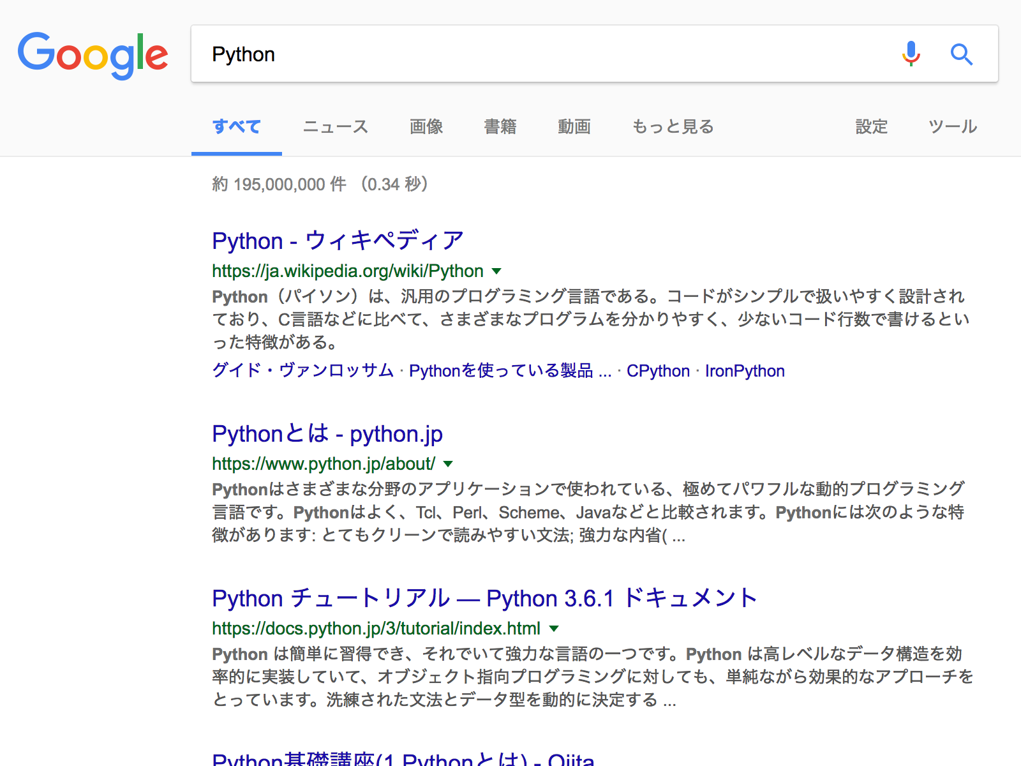Open the Python - ウィキペディア result

click(x=338, y=241)
